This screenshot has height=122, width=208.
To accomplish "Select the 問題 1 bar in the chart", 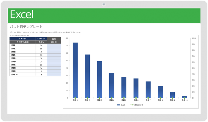I will (75, 70).
